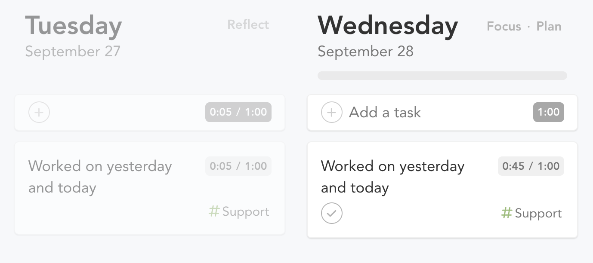Click Wednesday's daily progress bar

442,76
